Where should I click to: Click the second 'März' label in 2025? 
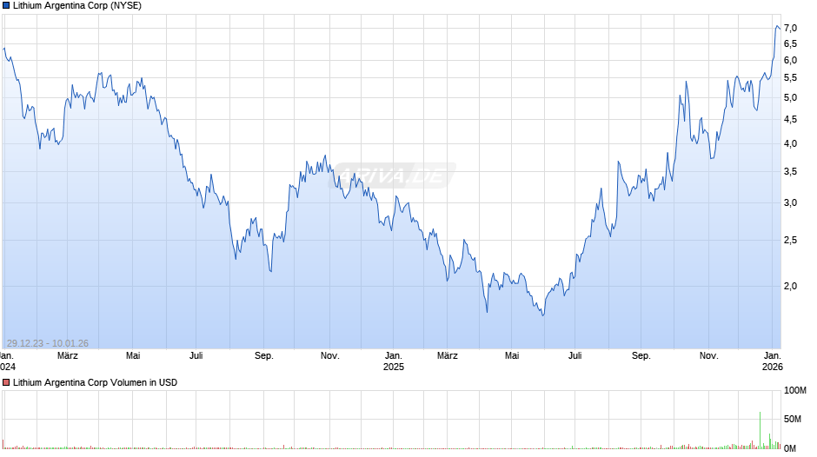(447, 356)
